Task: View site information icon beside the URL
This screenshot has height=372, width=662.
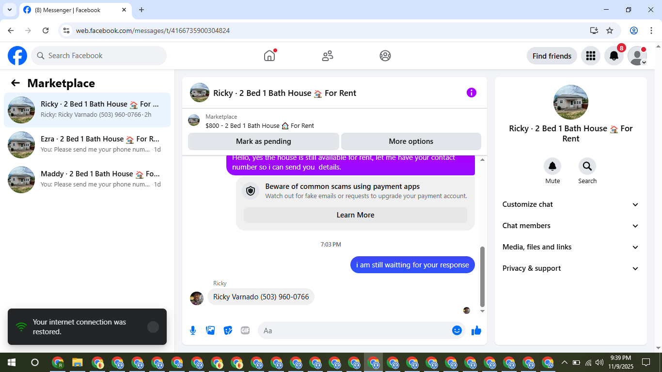Action: 67,31
